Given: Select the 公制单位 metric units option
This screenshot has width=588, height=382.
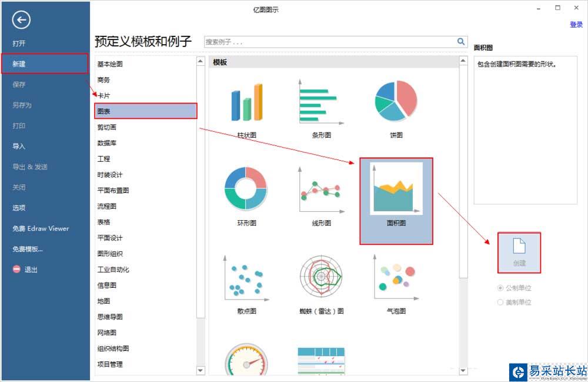Looking at the screenshot, I should coord(514,288).
